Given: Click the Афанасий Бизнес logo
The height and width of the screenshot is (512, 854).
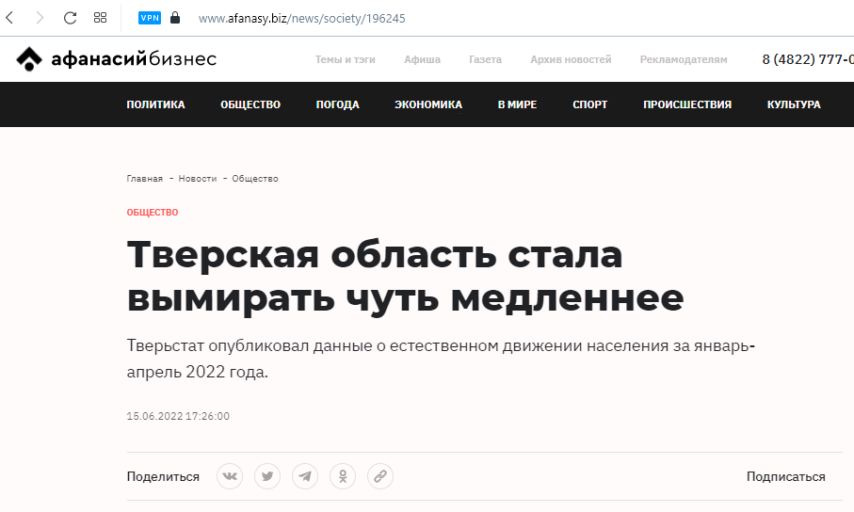Looking at the screenshot, I should 117,59.
